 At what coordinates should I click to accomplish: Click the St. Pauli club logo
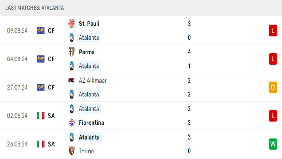pos(72,24)
